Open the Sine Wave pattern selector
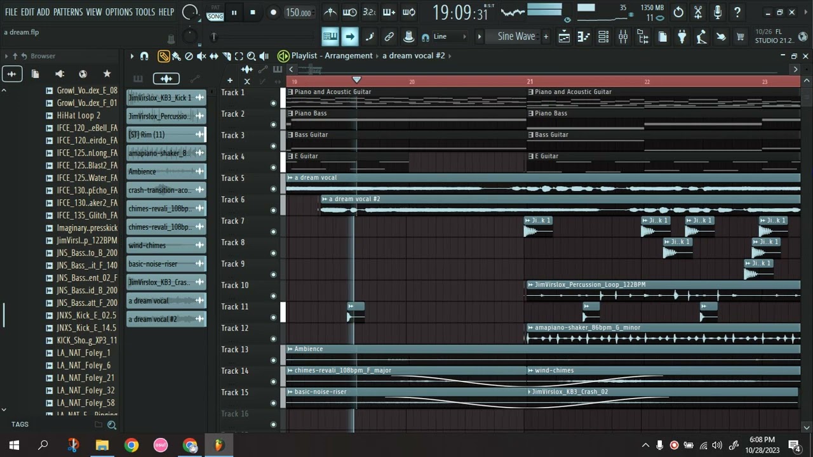This screenshot has width=813, height=457. click(516, 37)
